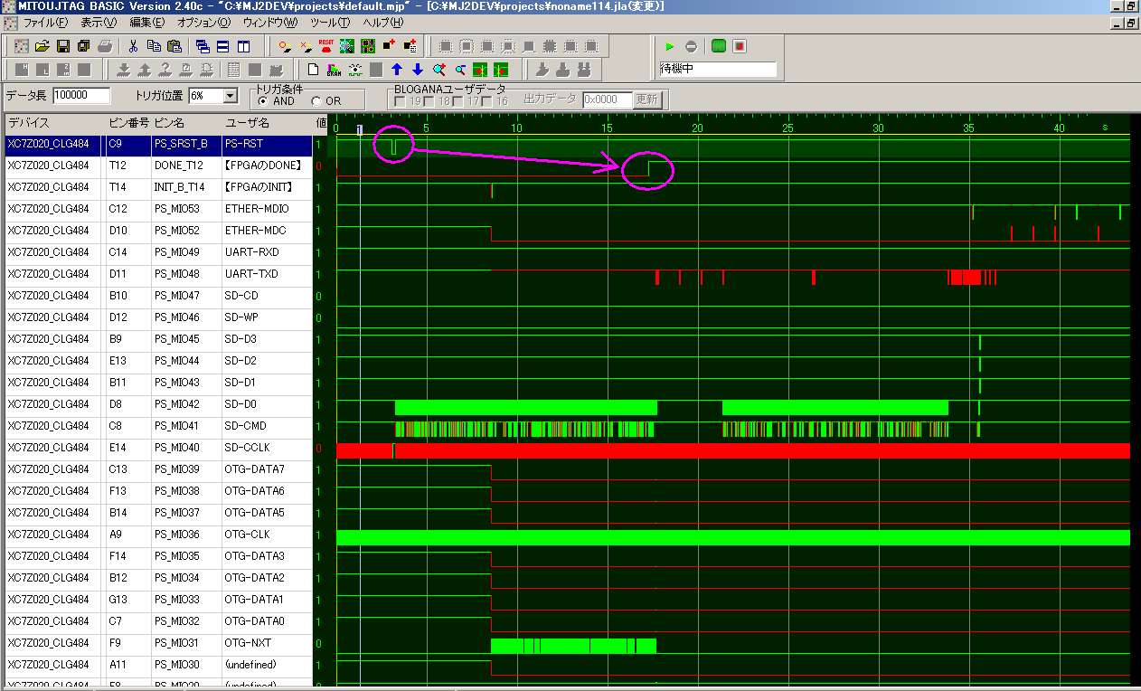Open the トリガ位置 dropdown showing 6%
Screen dimensions: 1141x691
[x=230, y=96]
